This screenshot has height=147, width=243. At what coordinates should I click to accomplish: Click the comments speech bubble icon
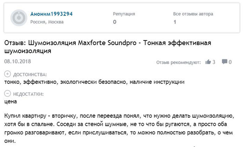[x=225, y=62]
